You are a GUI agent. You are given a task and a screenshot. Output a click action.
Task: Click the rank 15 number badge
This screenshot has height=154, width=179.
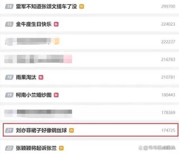pos(9,24)
